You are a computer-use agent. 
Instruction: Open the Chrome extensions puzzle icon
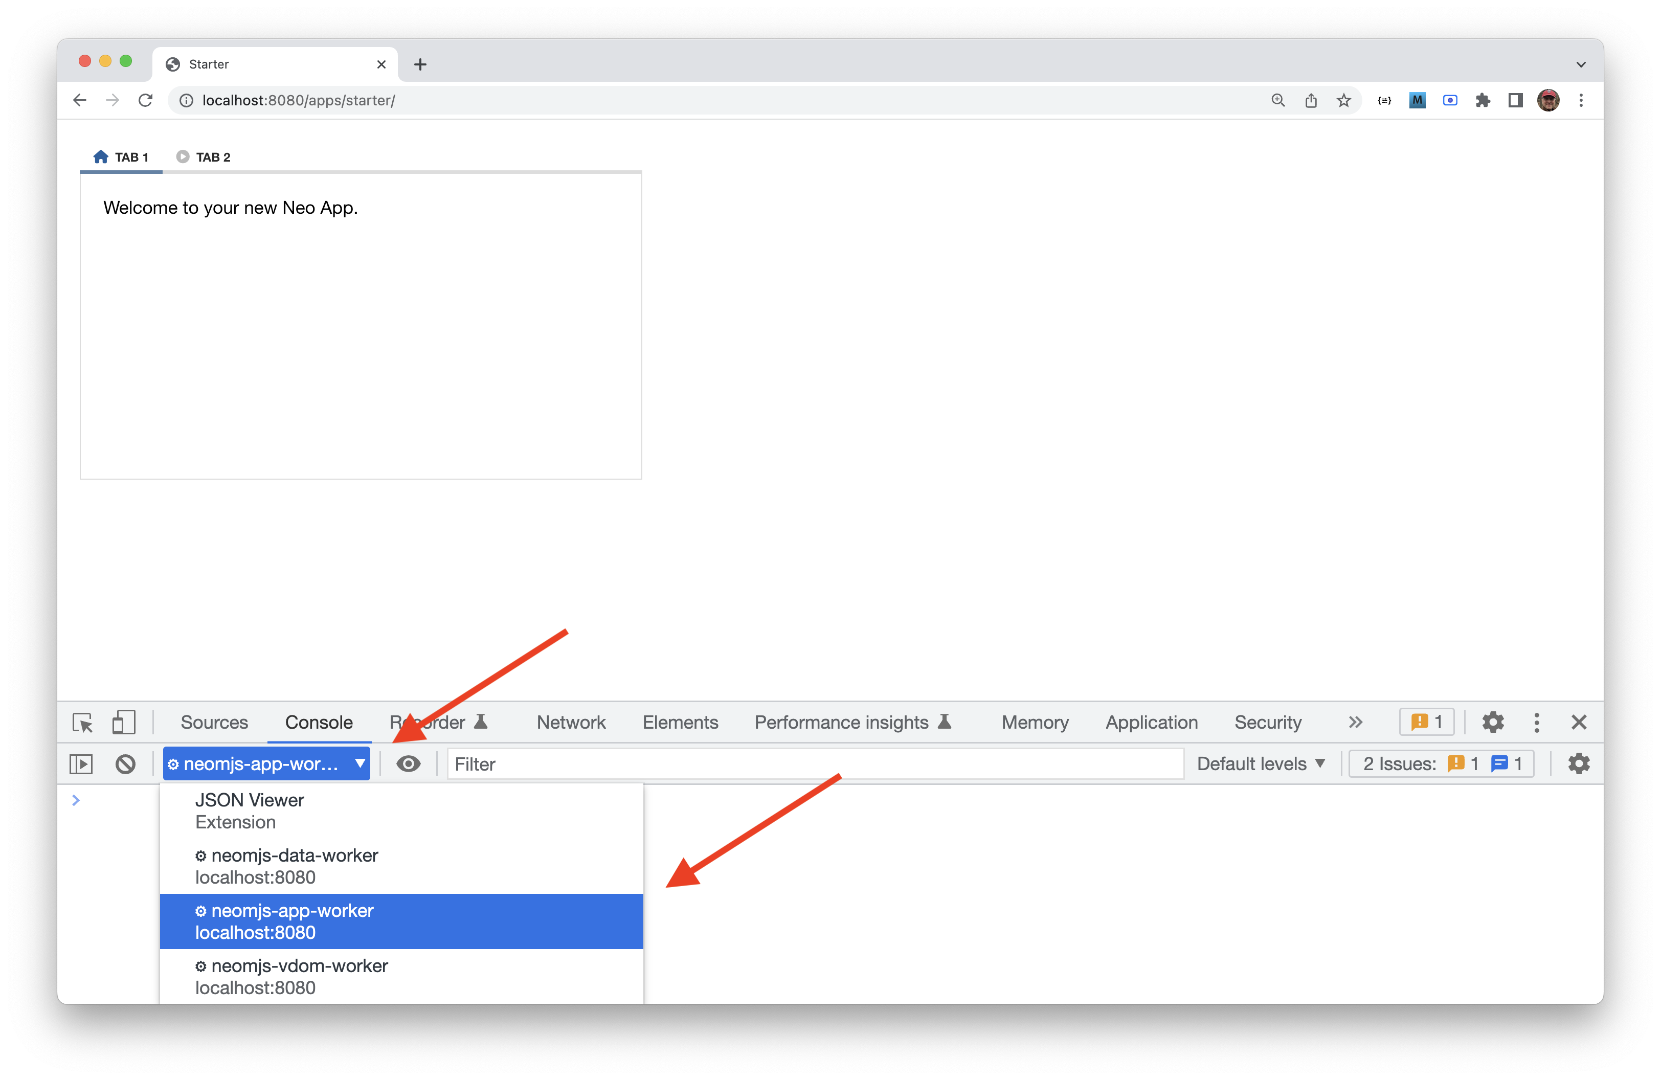pyautogui.click(x=1483, y=100)
